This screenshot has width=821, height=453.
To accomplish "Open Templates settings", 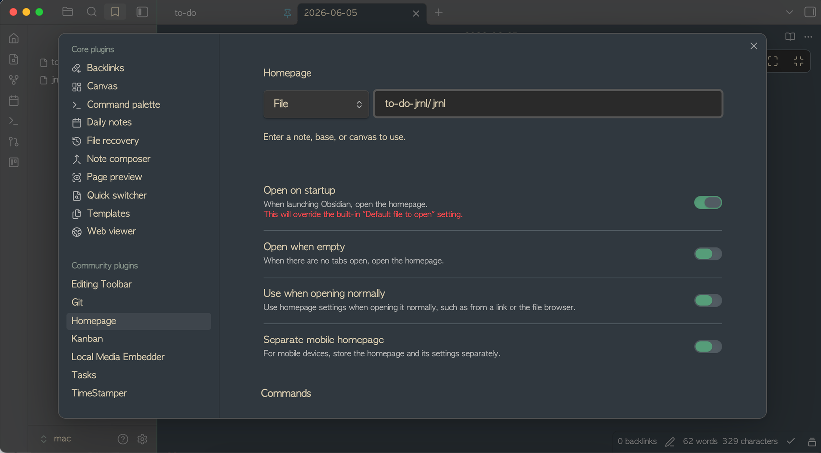I will point(138,213).
